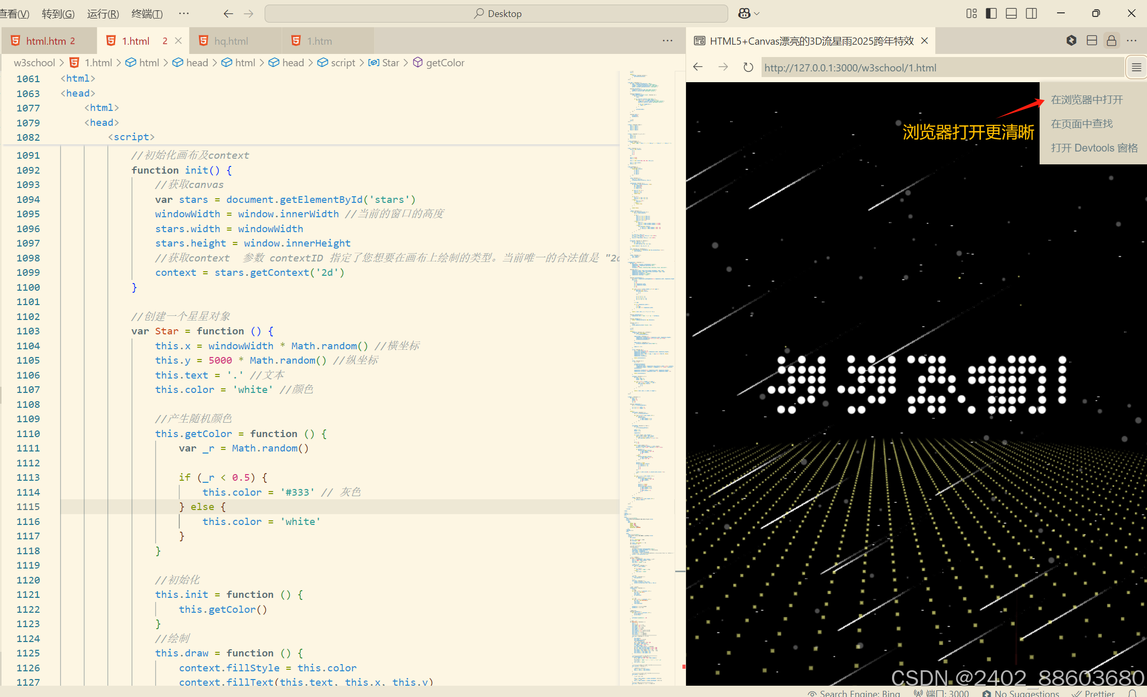Open dropdown arrow next to Copilot
Image resolution: width=1147 pixels, height=697 pixels.
coord(757,14)
